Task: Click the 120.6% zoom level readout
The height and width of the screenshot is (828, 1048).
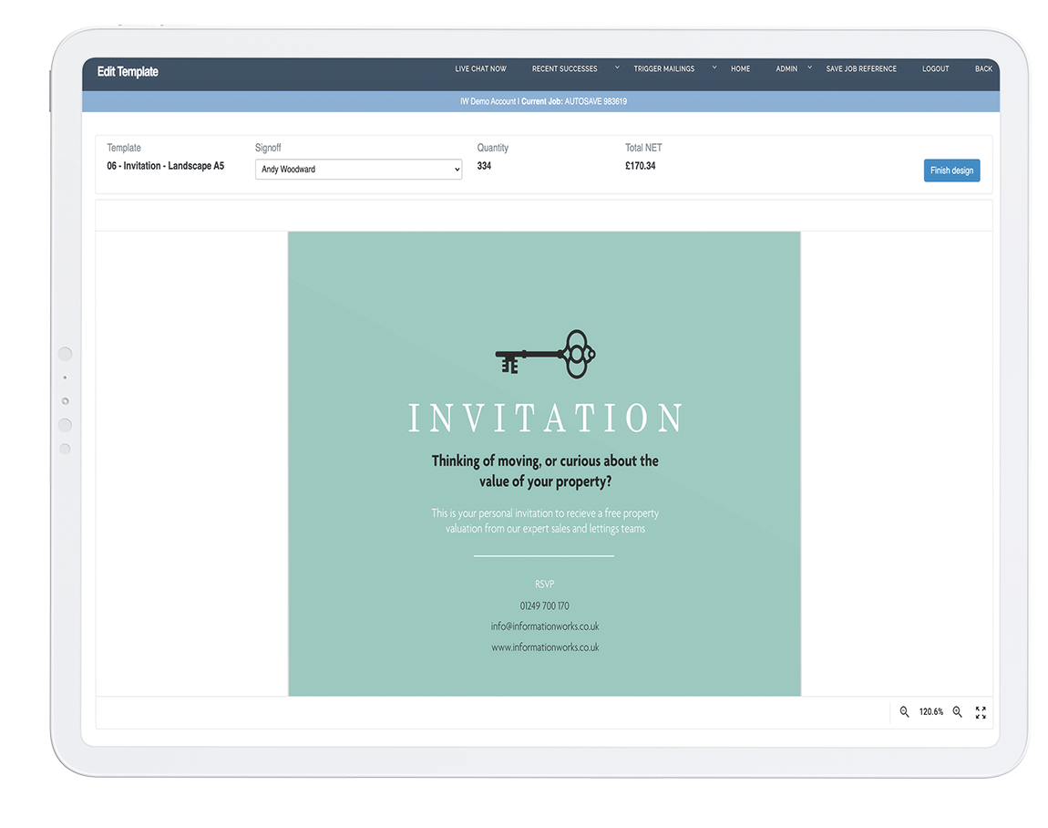Action: tap(930, 712)
